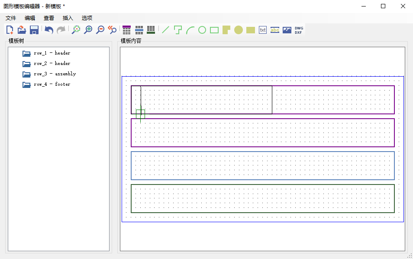This screenshot has width=413, height=259.
Task: Insert value field with abc tool
Action: coord(275,30)
